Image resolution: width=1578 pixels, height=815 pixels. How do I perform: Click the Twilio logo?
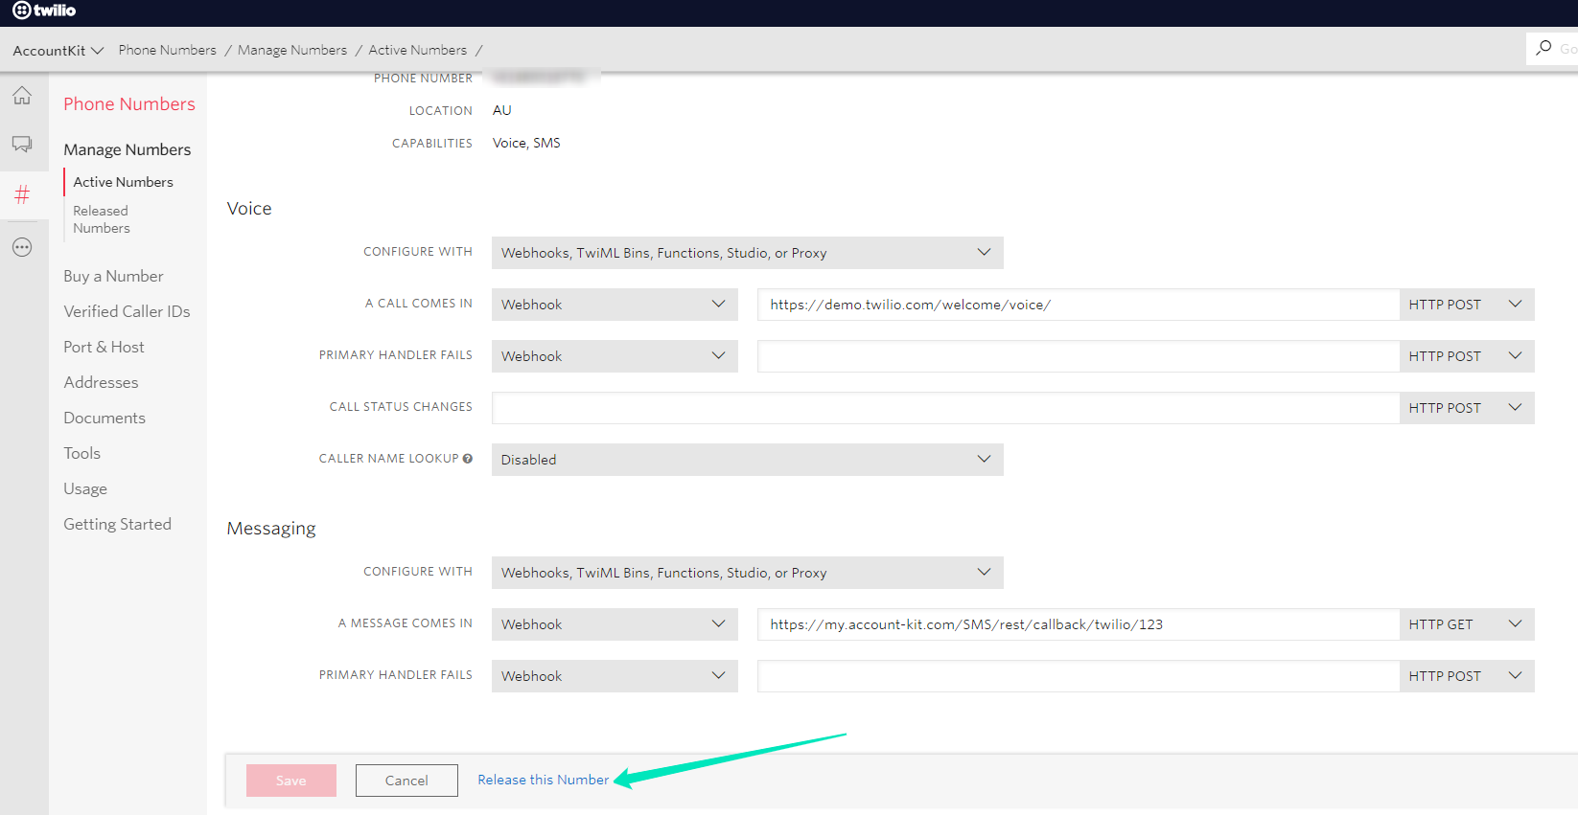[x=44, y=11]
